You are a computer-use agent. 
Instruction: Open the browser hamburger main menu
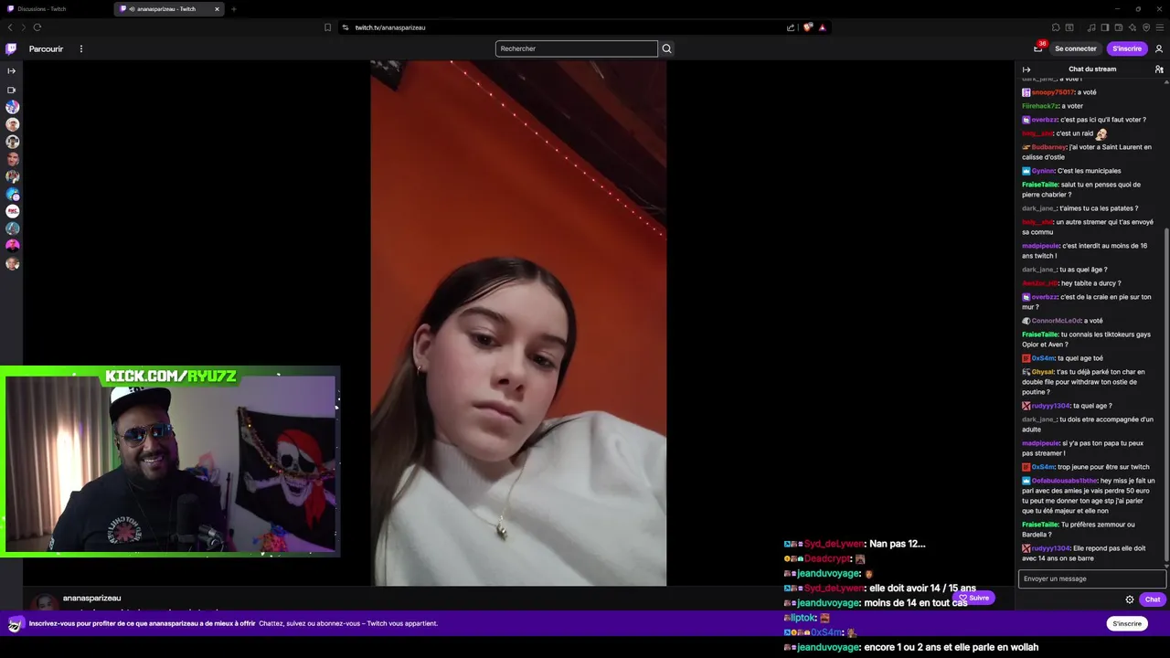[1160, 27]
